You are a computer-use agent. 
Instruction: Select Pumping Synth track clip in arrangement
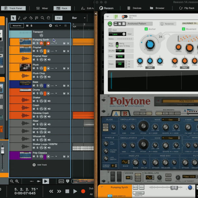[83, 42]
